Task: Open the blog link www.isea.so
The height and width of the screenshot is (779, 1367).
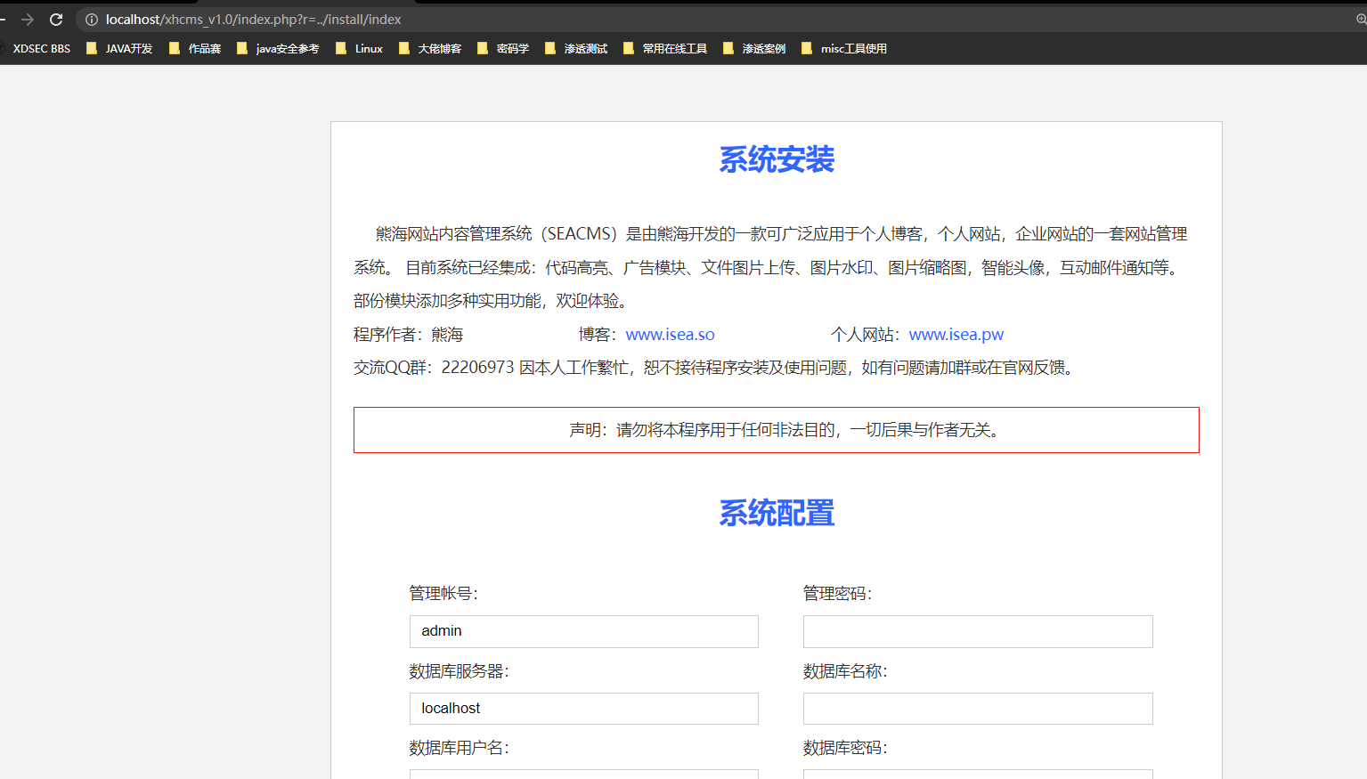Action: tap(670, 335)
